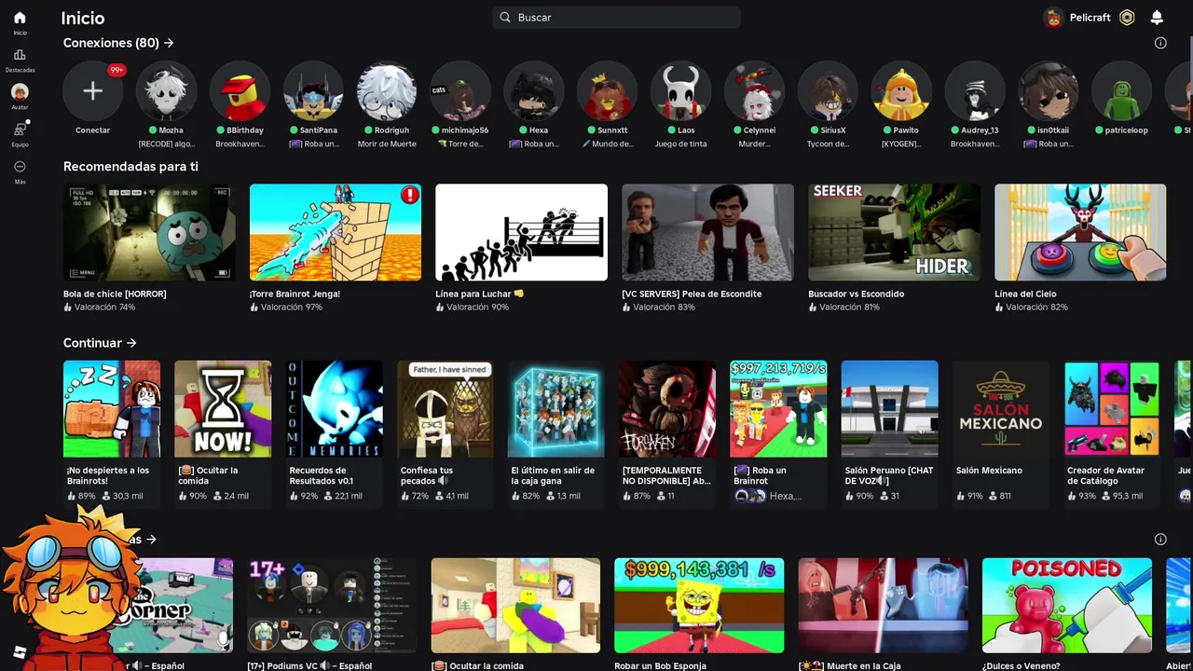Screen dimensions: 1193x671
Task: Open SiriusX's friend avatar
Action: click(829, 90)
